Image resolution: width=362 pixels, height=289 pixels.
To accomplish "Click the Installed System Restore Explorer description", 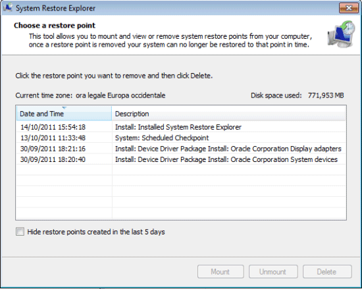I will coord(178,127).
